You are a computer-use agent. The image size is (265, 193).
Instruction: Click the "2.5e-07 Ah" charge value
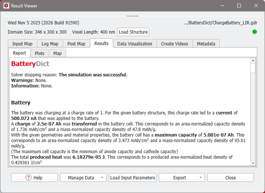coord(49,124)
